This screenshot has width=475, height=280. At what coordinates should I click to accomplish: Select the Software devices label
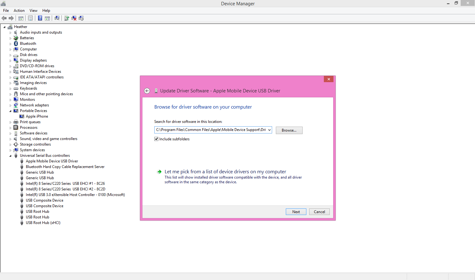pyautogui.click(x=34, y=133)
